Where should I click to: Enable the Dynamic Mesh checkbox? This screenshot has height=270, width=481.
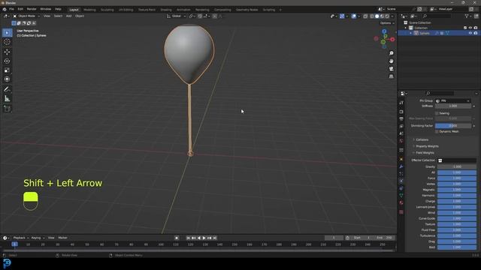[x=437, y=132]
